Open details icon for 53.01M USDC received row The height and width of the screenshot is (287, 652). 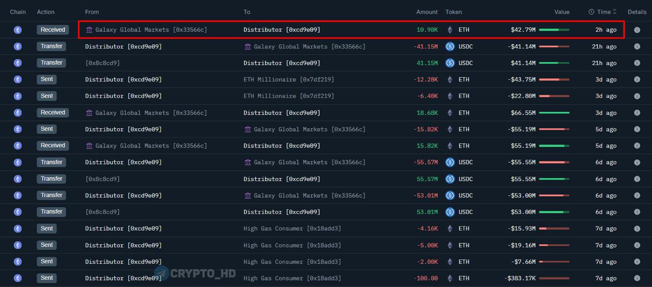pos(637,212)
